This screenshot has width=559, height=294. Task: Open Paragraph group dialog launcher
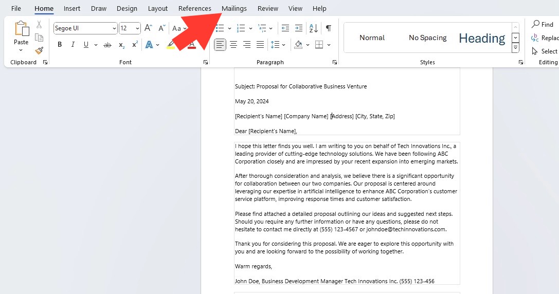[334, 62]
